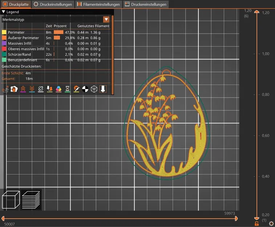Toggle the travel moves icon in legend

(x=5, y=89)
